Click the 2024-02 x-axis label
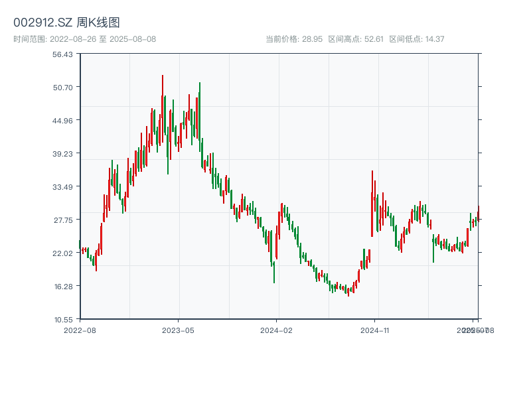This screenshot has width=531, height=398. [x=277, y=329]
